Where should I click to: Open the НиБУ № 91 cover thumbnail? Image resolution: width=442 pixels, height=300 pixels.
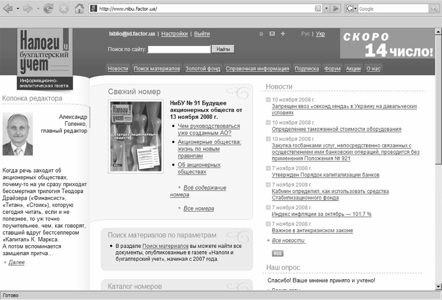click(x=129, y=136)
